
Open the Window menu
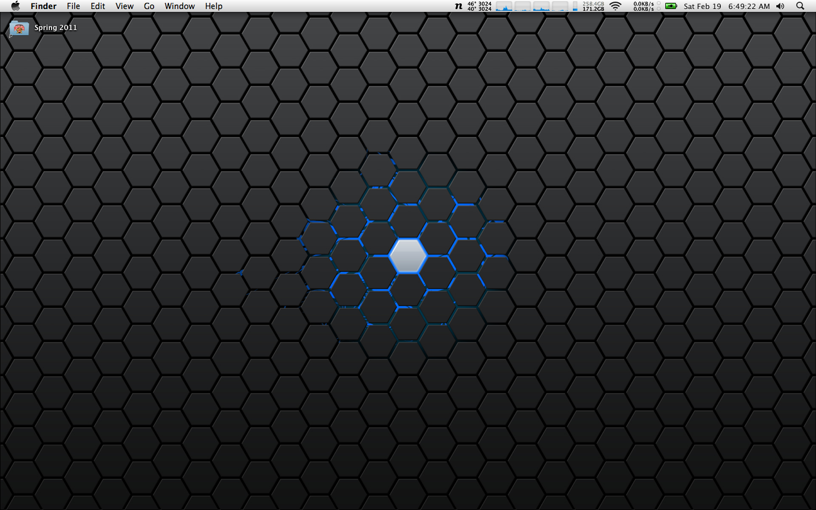pyautogui.click(x=180, y=6)
